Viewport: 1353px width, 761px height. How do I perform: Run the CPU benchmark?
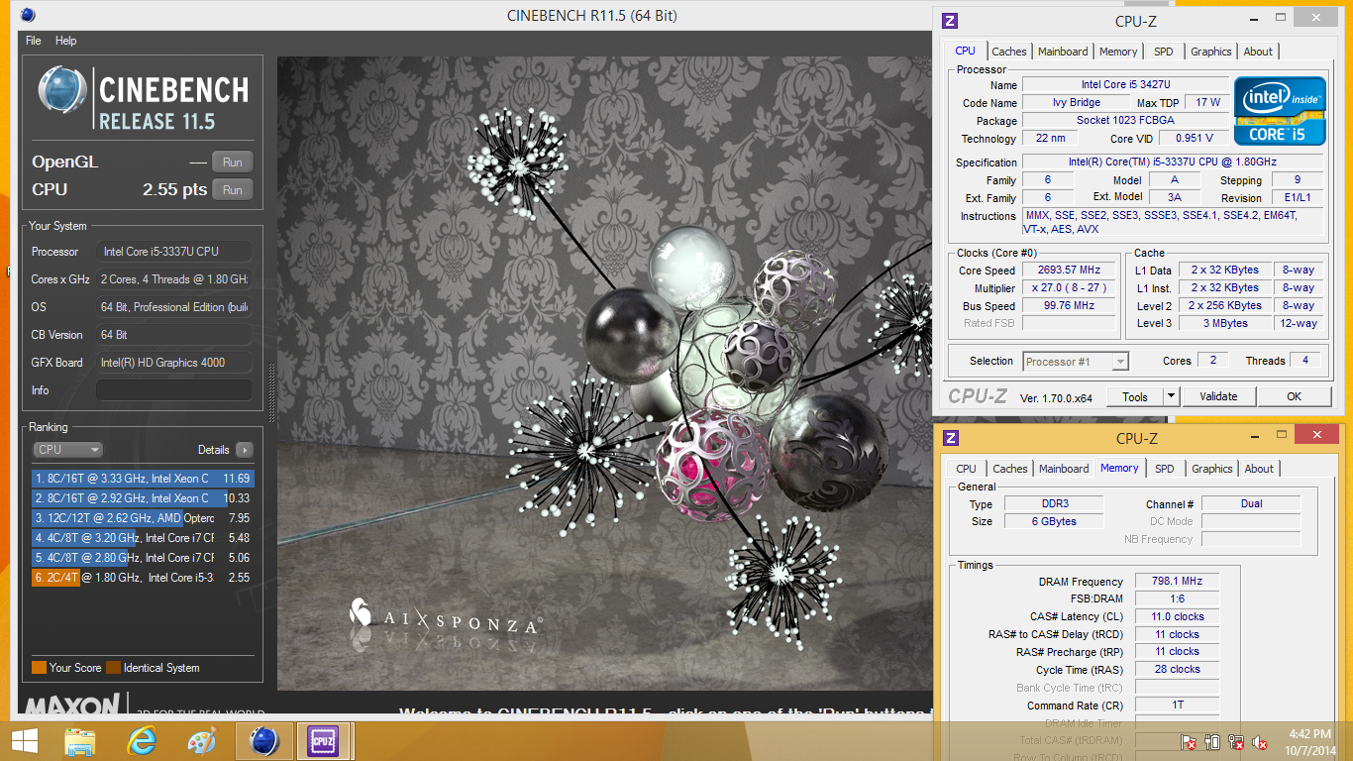[232, 190]
